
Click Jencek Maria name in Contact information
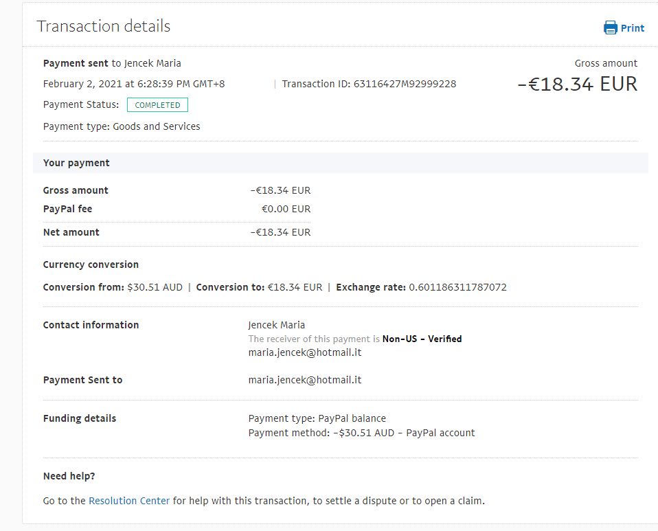point(276,325)
